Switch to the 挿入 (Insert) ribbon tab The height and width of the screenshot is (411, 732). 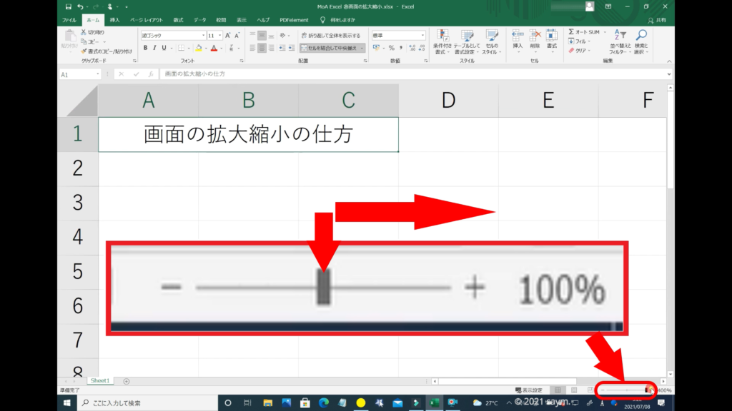(x=114, y=19)
